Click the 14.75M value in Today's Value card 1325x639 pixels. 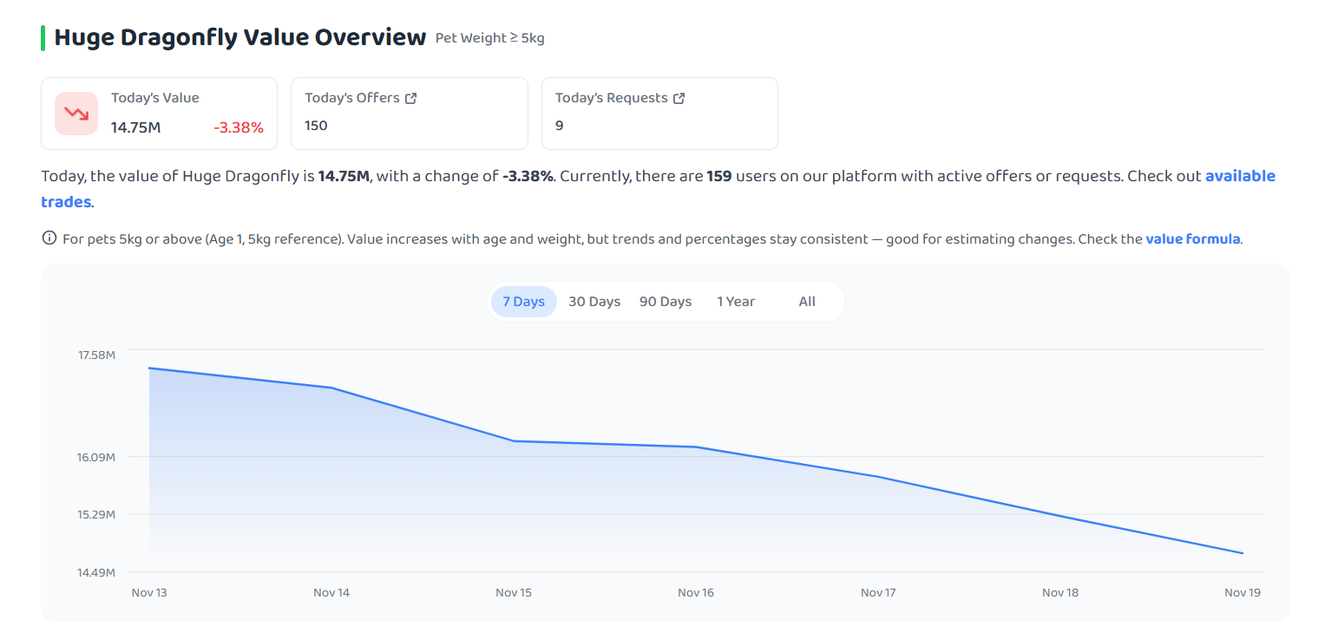[x=136, y=127]
